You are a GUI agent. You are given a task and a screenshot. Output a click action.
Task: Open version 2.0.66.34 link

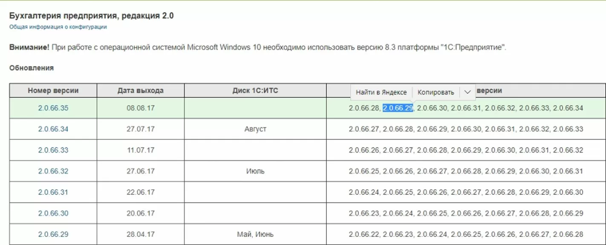pyautogui.click(x=53, y=129)
